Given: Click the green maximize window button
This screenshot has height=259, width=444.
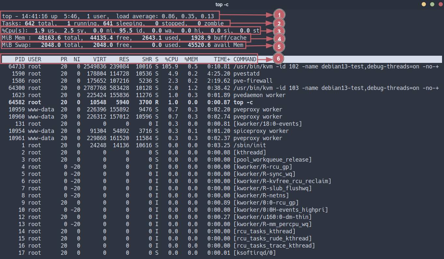Looking at the screenshot, I should (432, 4).
